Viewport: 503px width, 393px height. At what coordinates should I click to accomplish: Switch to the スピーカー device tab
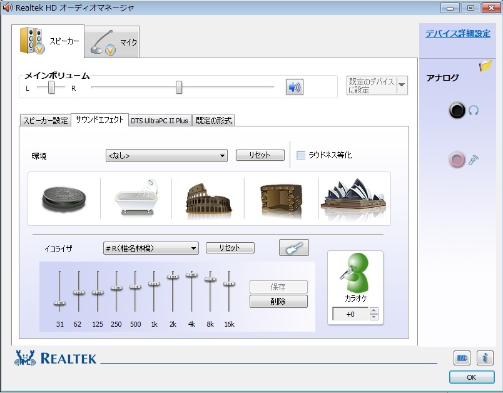[48, 41]
